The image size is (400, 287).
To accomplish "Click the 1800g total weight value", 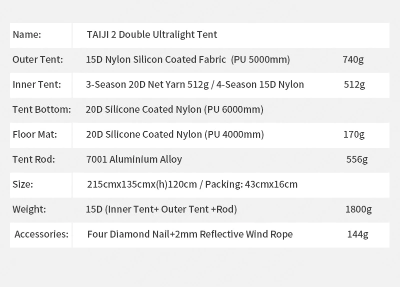I will 358,209.
